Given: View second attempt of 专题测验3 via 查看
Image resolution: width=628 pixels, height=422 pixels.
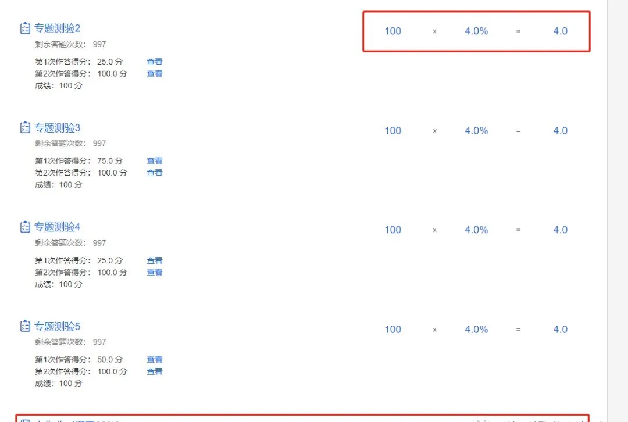Looking at the screenshot, I should (155, 173).
